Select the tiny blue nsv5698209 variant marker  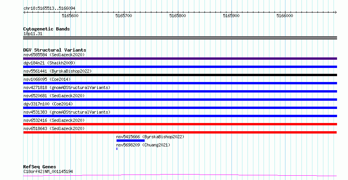[117, 149]
